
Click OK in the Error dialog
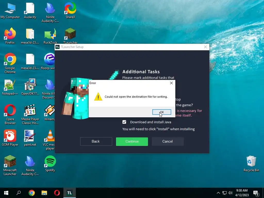[162, 112]
